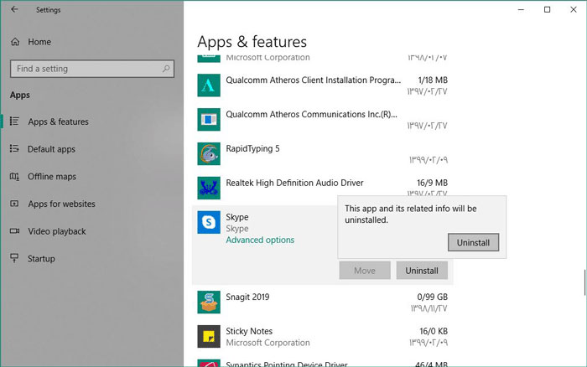Click the Skype app name text
Viewport: 587px width, 367px height.
point(237,217)
